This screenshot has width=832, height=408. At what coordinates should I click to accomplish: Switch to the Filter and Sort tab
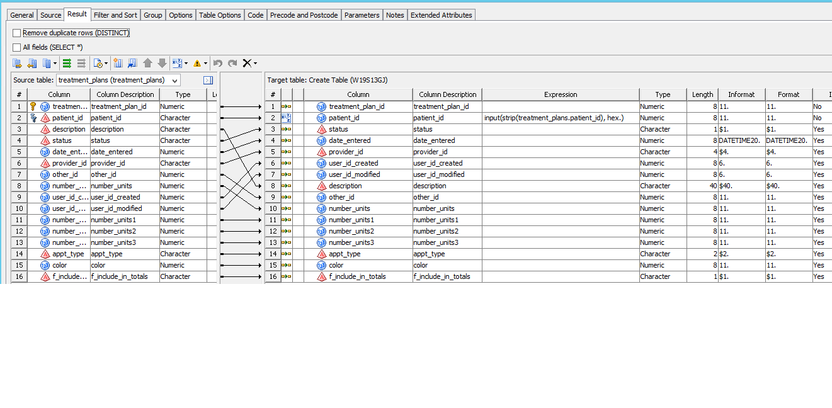coord(115,14)
